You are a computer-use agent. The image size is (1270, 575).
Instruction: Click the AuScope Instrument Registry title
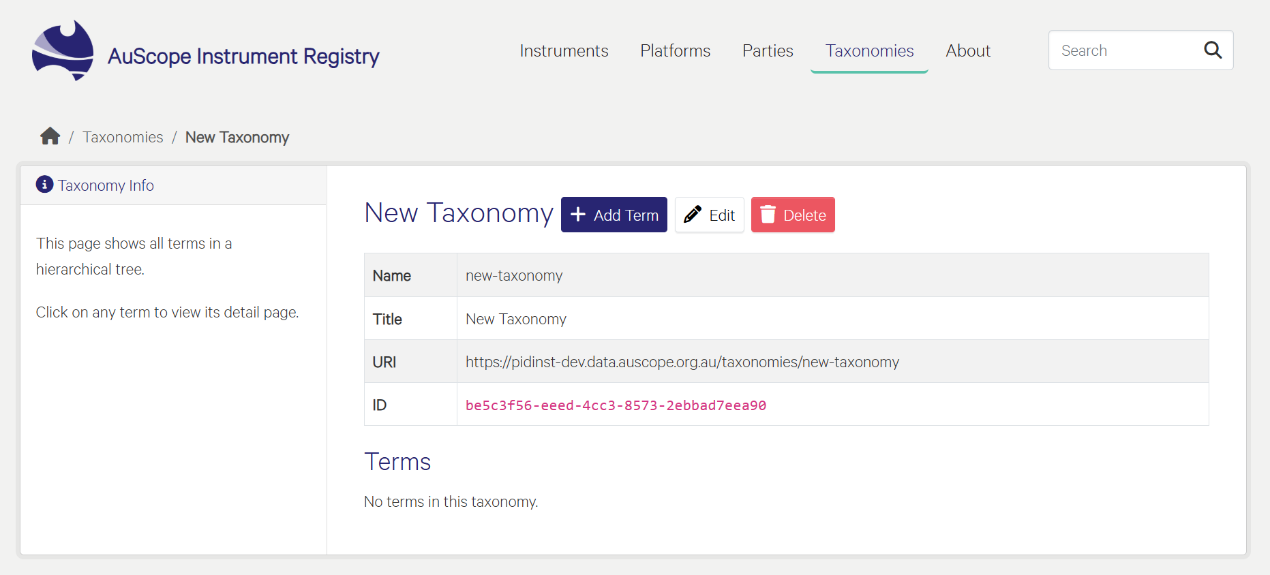[243, 56]
